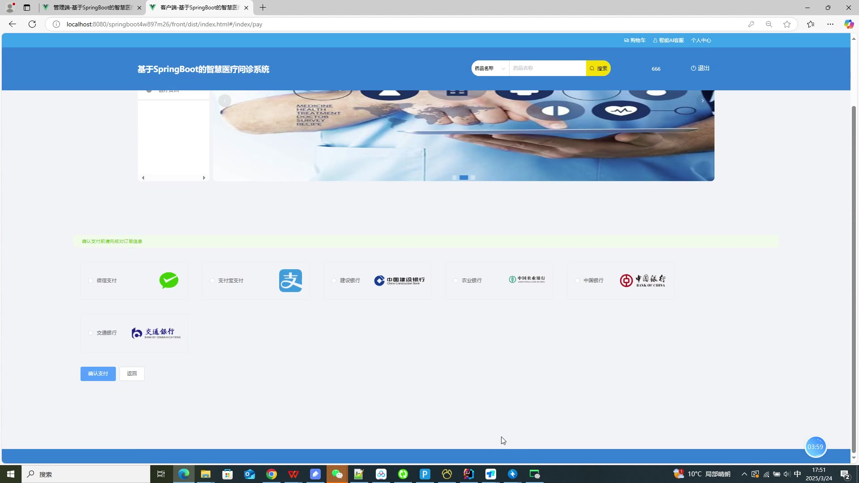The height and width of the screenshot is (483, 859).
Task: Open the shopping cart (购物车) link
Action: [x=635, y=40]
